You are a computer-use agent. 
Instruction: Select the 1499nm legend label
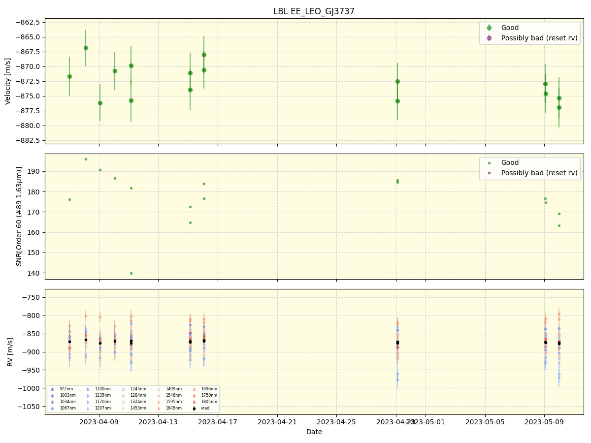coord(174,389)
